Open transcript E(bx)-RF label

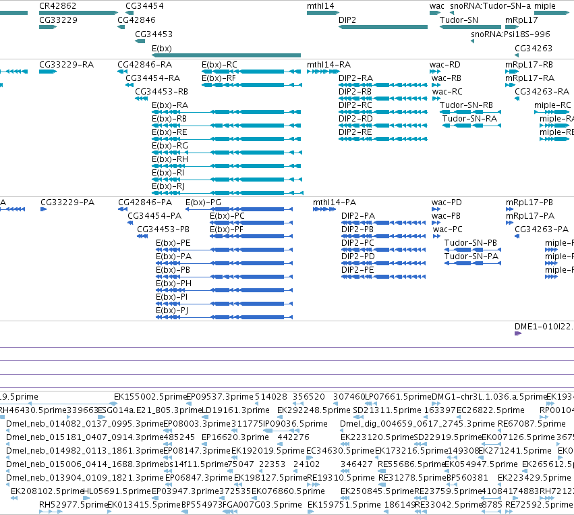click(219, 78)
